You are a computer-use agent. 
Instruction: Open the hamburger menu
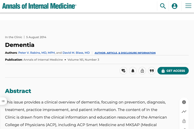(x=188, y=6)
